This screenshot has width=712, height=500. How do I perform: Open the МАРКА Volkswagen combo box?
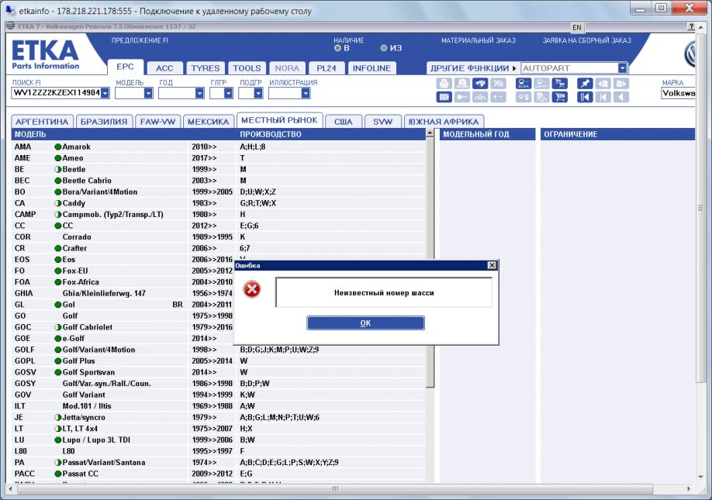pyautogui.click(x=679, y=93)
